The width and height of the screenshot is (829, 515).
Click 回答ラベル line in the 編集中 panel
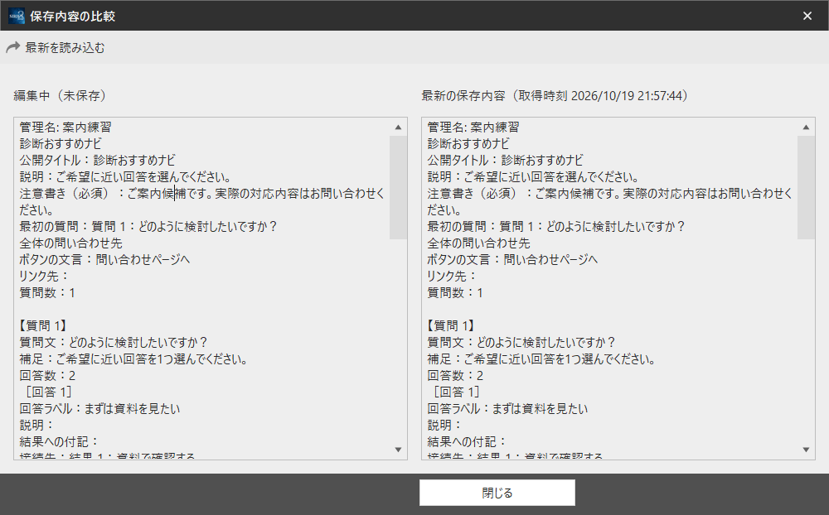[x=100, y=408]
